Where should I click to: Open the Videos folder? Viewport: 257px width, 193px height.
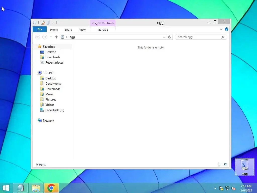[x=50, y=105]
